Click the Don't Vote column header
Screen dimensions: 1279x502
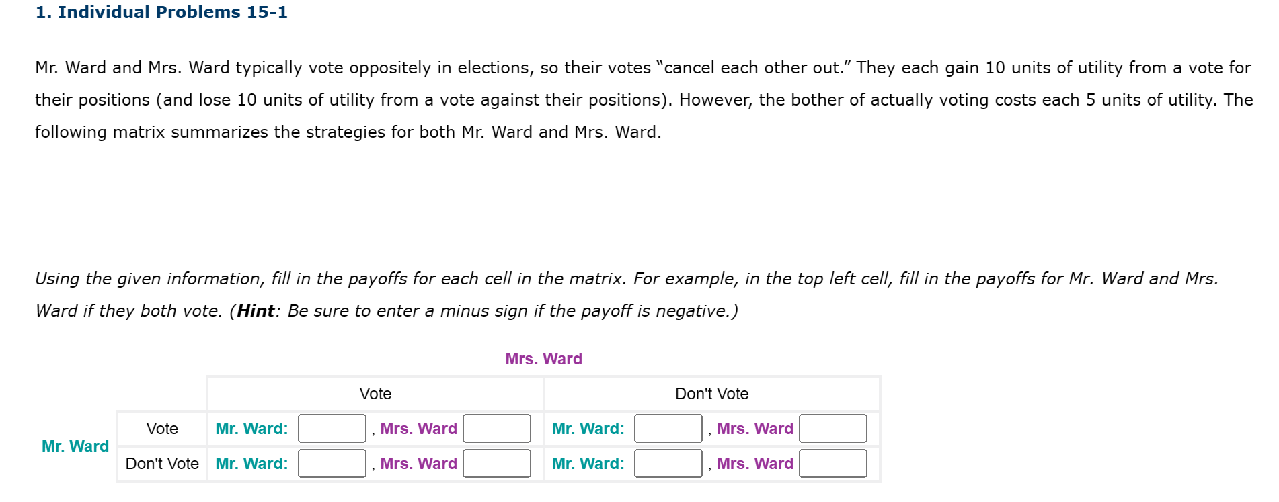(711, 394)
